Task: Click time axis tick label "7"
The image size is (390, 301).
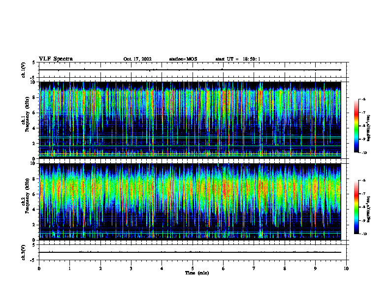Action: tap(254, 269)
